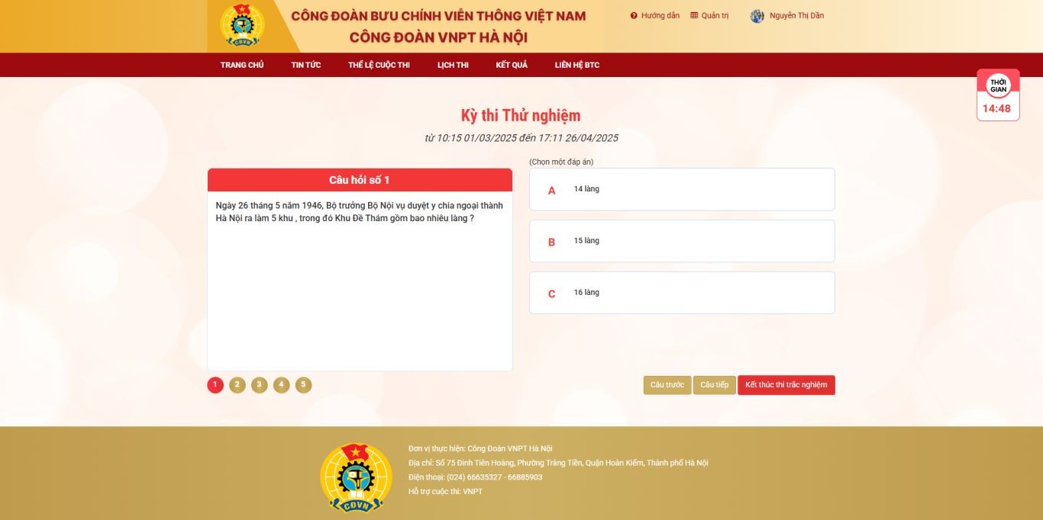Open the Liên hệ BTC page
Viewport: 1043px width, 520px height.
tap(577, 65)
